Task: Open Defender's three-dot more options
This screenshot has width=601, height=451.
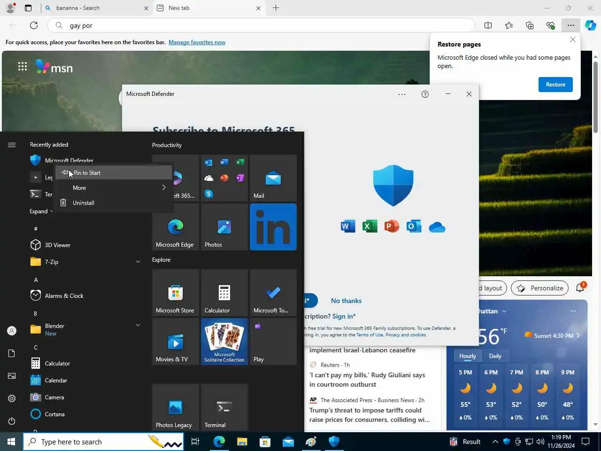Action: pos(402,94)
